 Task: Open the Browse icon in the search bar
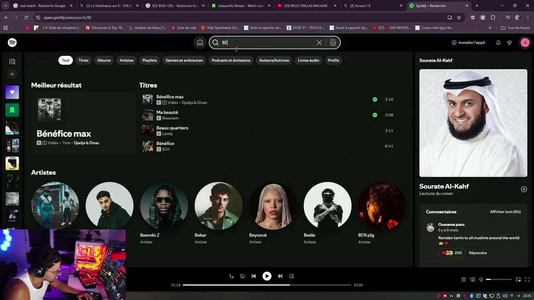333,42
